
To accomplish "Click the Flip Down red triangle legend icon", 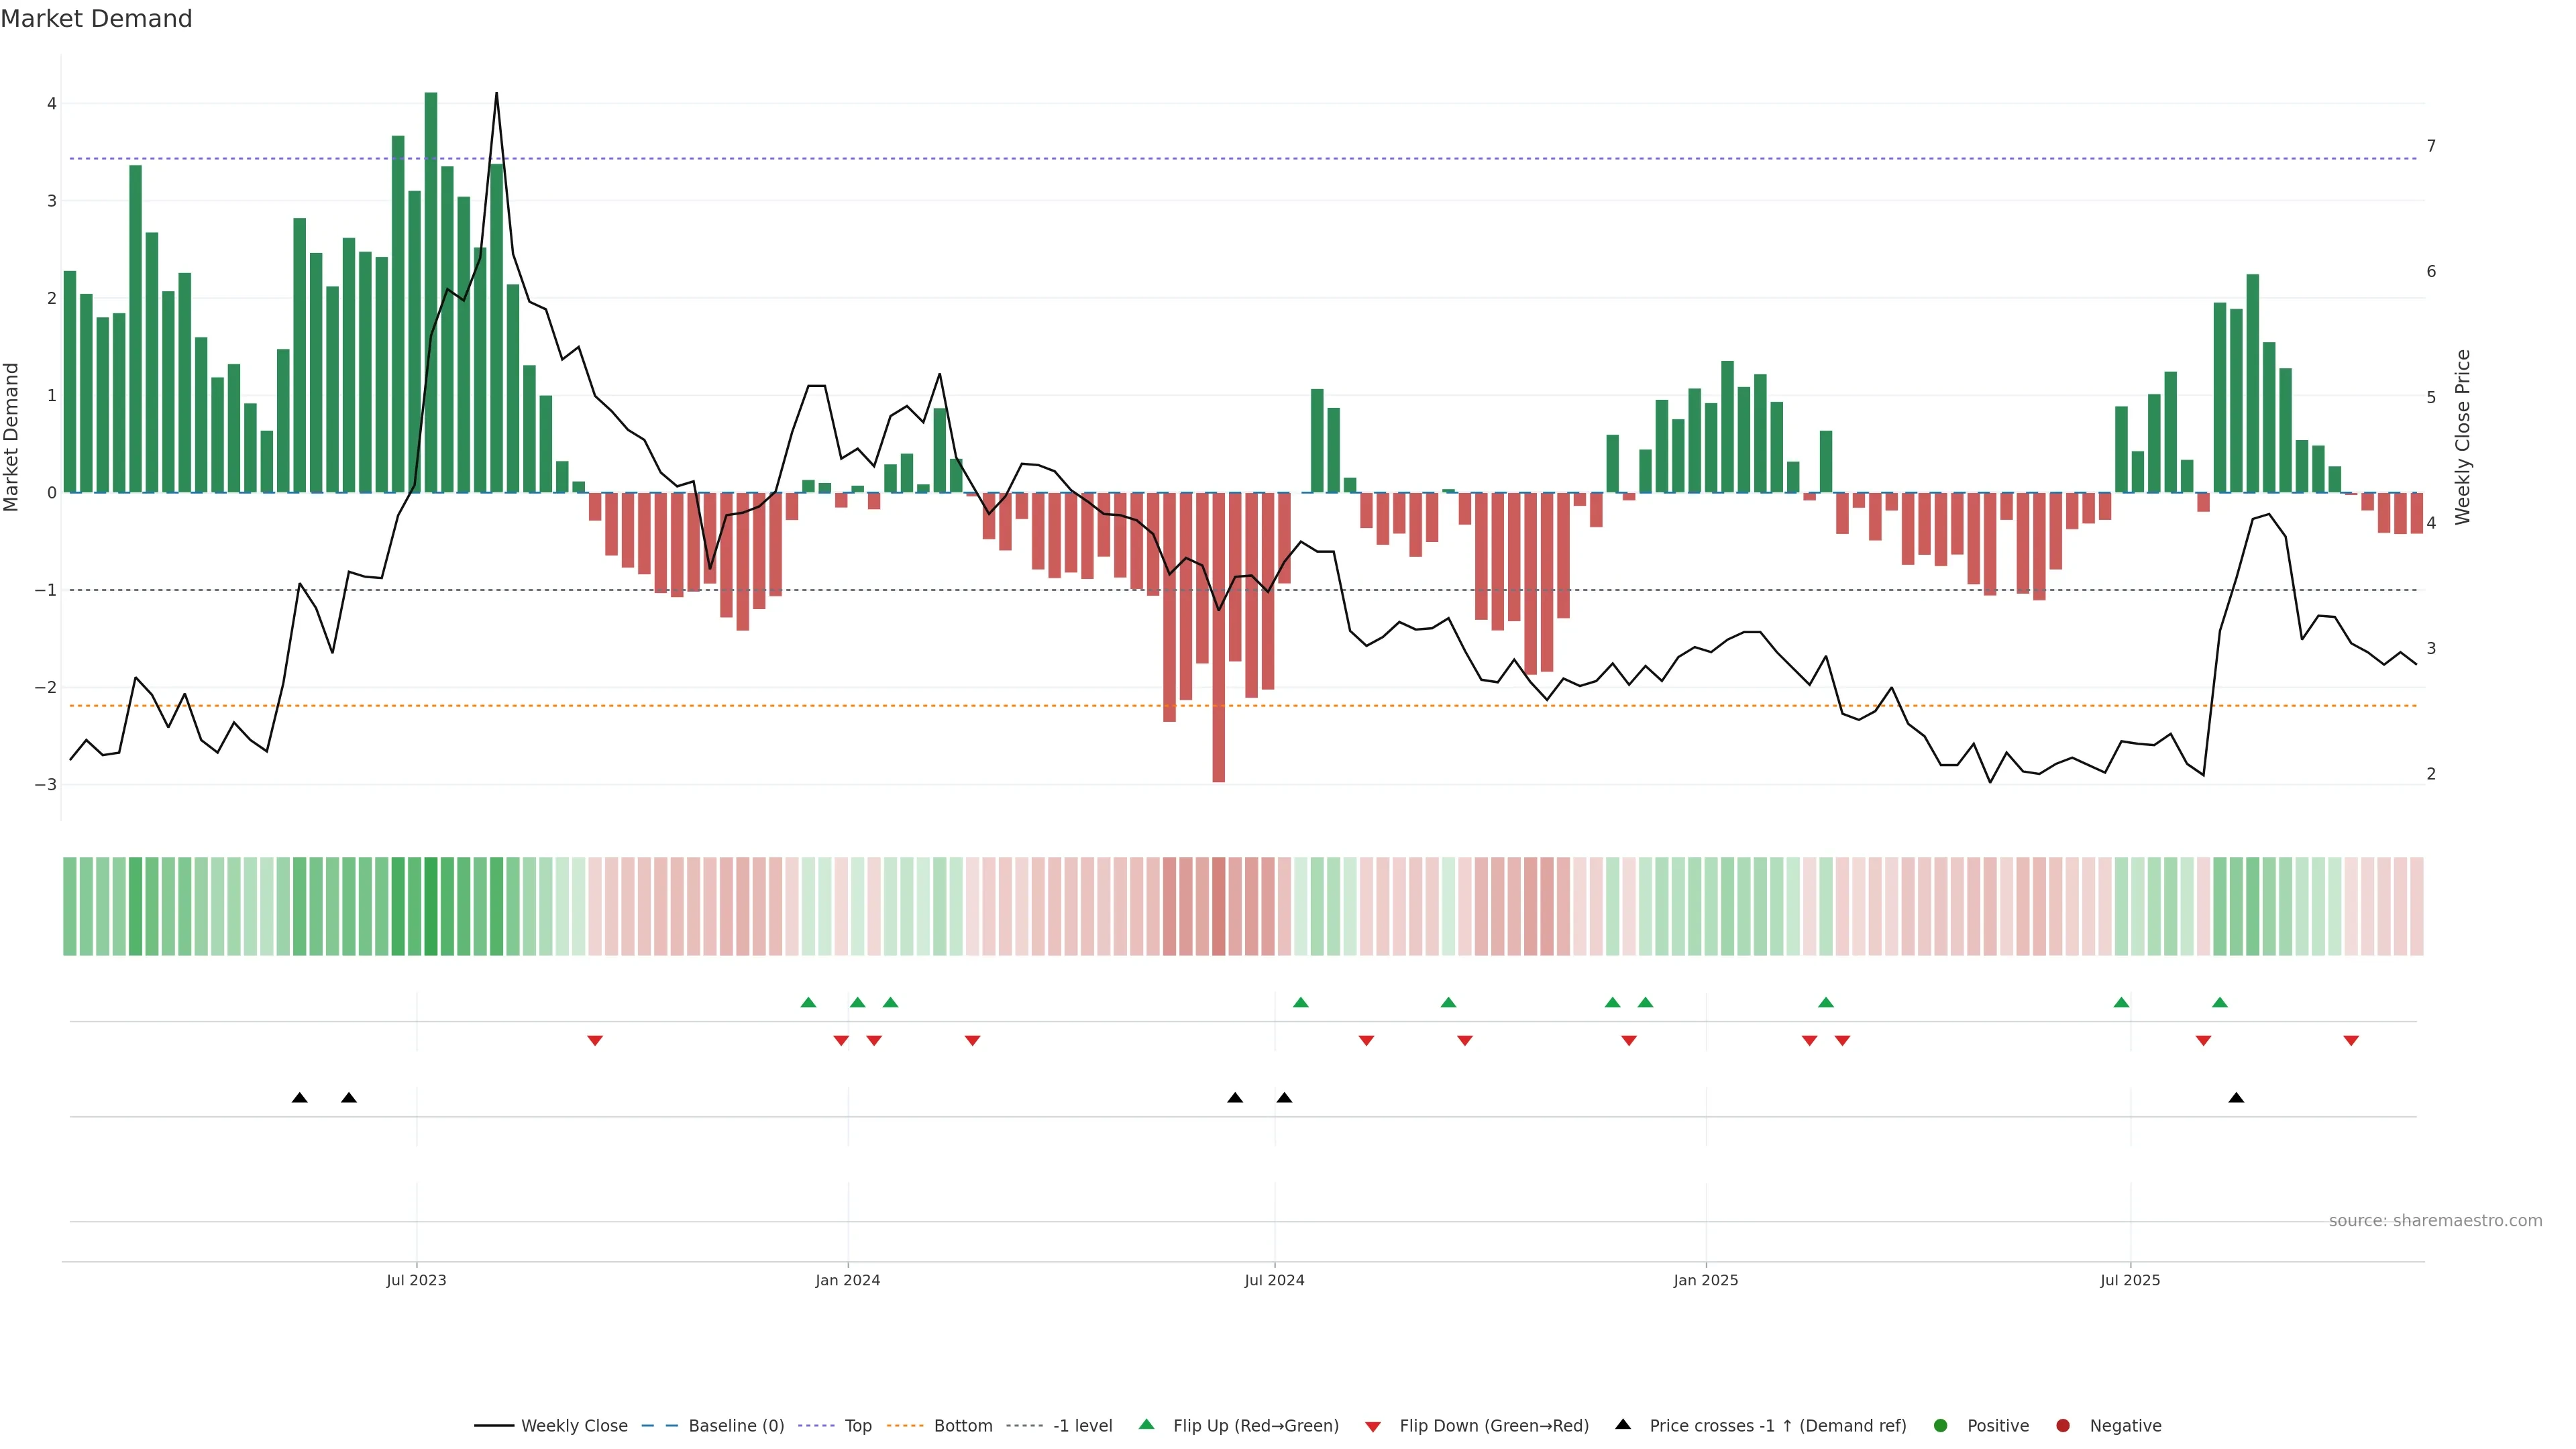I will [1372, 1426].
